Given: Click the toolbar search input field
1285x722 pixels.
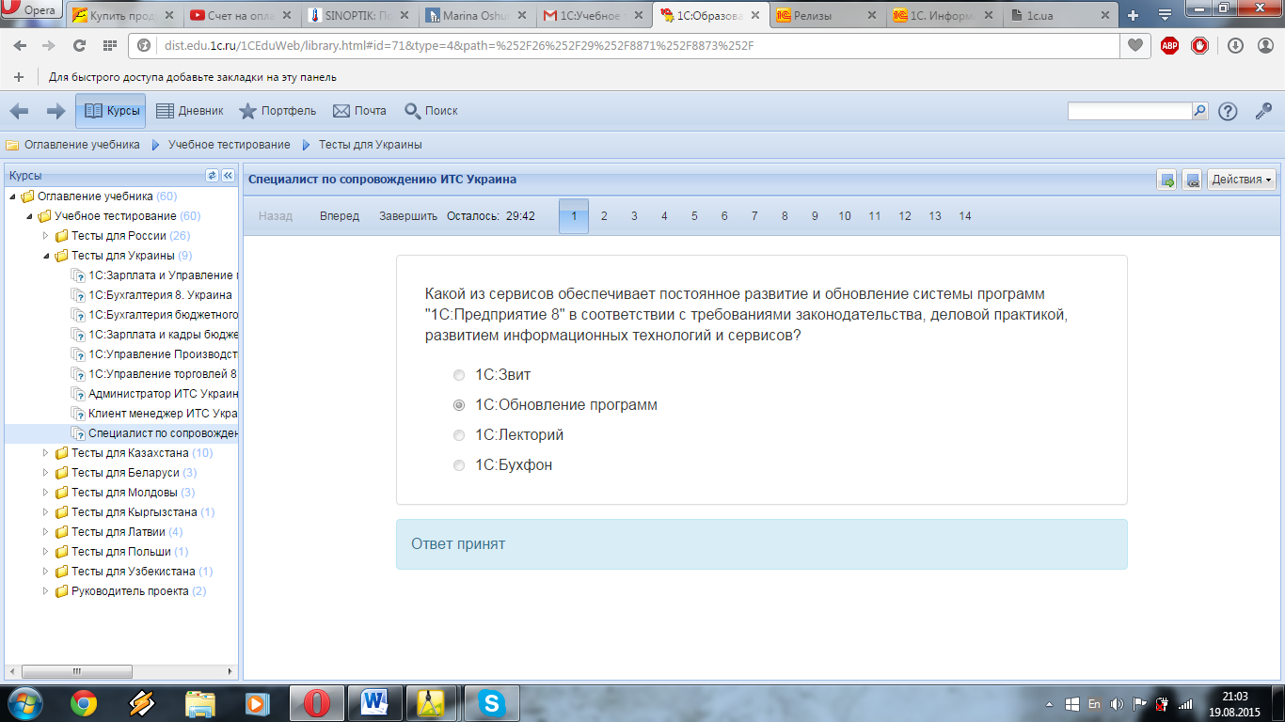Looking at the screenshot, I should [1130, 111].
